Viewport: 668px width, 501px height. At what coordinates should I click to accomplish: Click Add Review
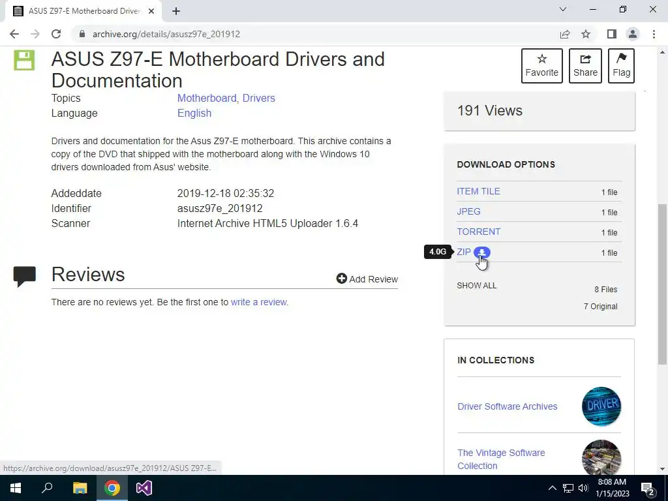367,279
